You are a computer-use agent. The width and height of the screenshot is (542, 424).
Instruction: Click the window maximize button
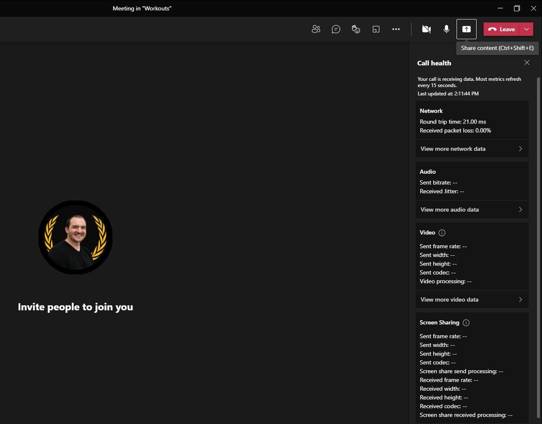[516, 8]
